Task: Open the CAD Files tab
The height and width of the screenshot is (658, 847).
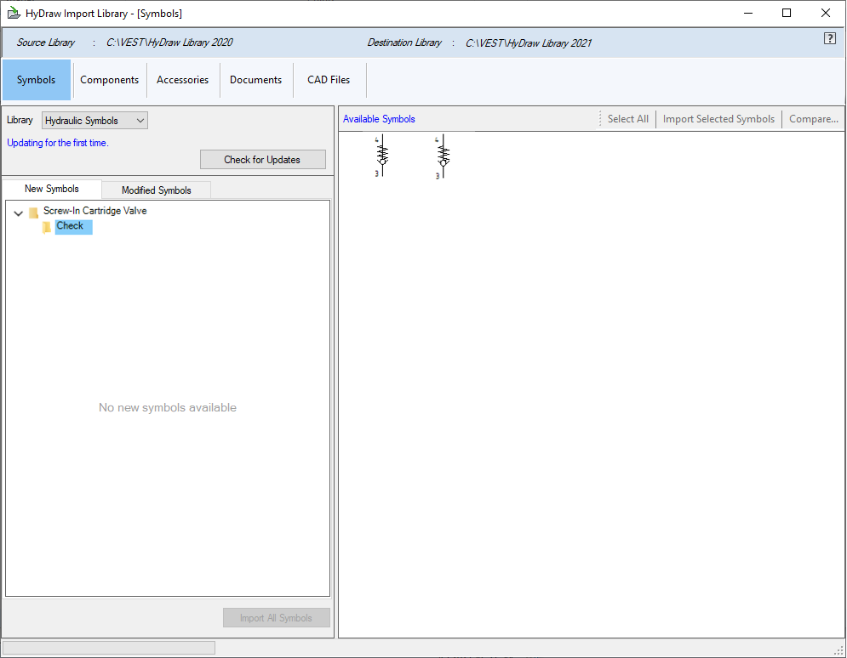Action: pyautogui.click(x=329, y=79)
